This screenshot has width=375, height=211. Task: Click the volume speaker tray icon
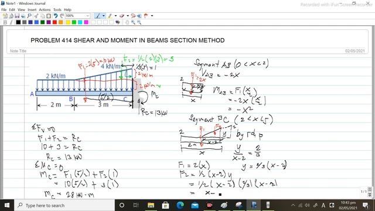tap(308, 205)
